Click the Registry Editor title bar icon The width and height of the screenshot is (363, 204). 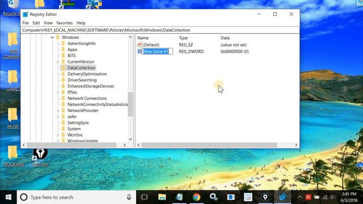click(x=26, y=14)
